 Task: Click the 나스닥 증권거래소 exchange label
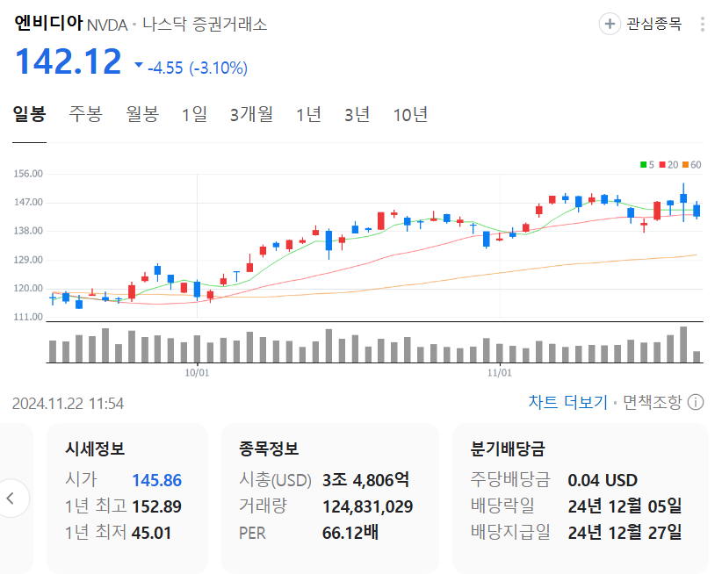pos(205,25)
